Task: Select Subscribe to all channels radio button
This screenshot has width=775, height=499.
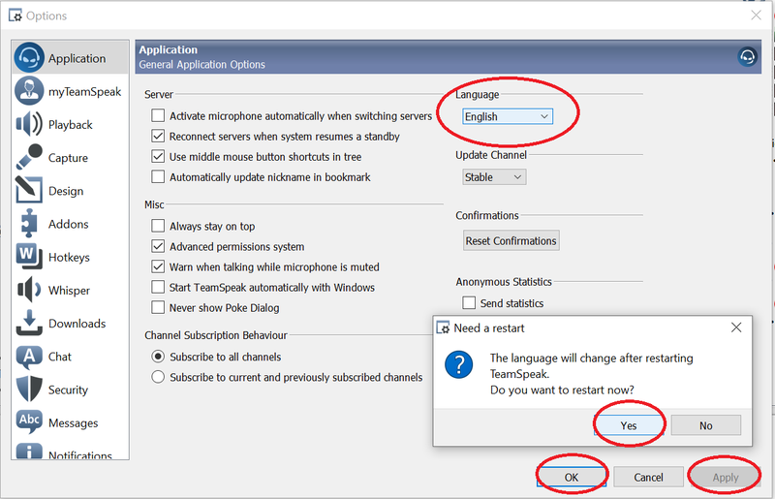Action: (158, 357)
